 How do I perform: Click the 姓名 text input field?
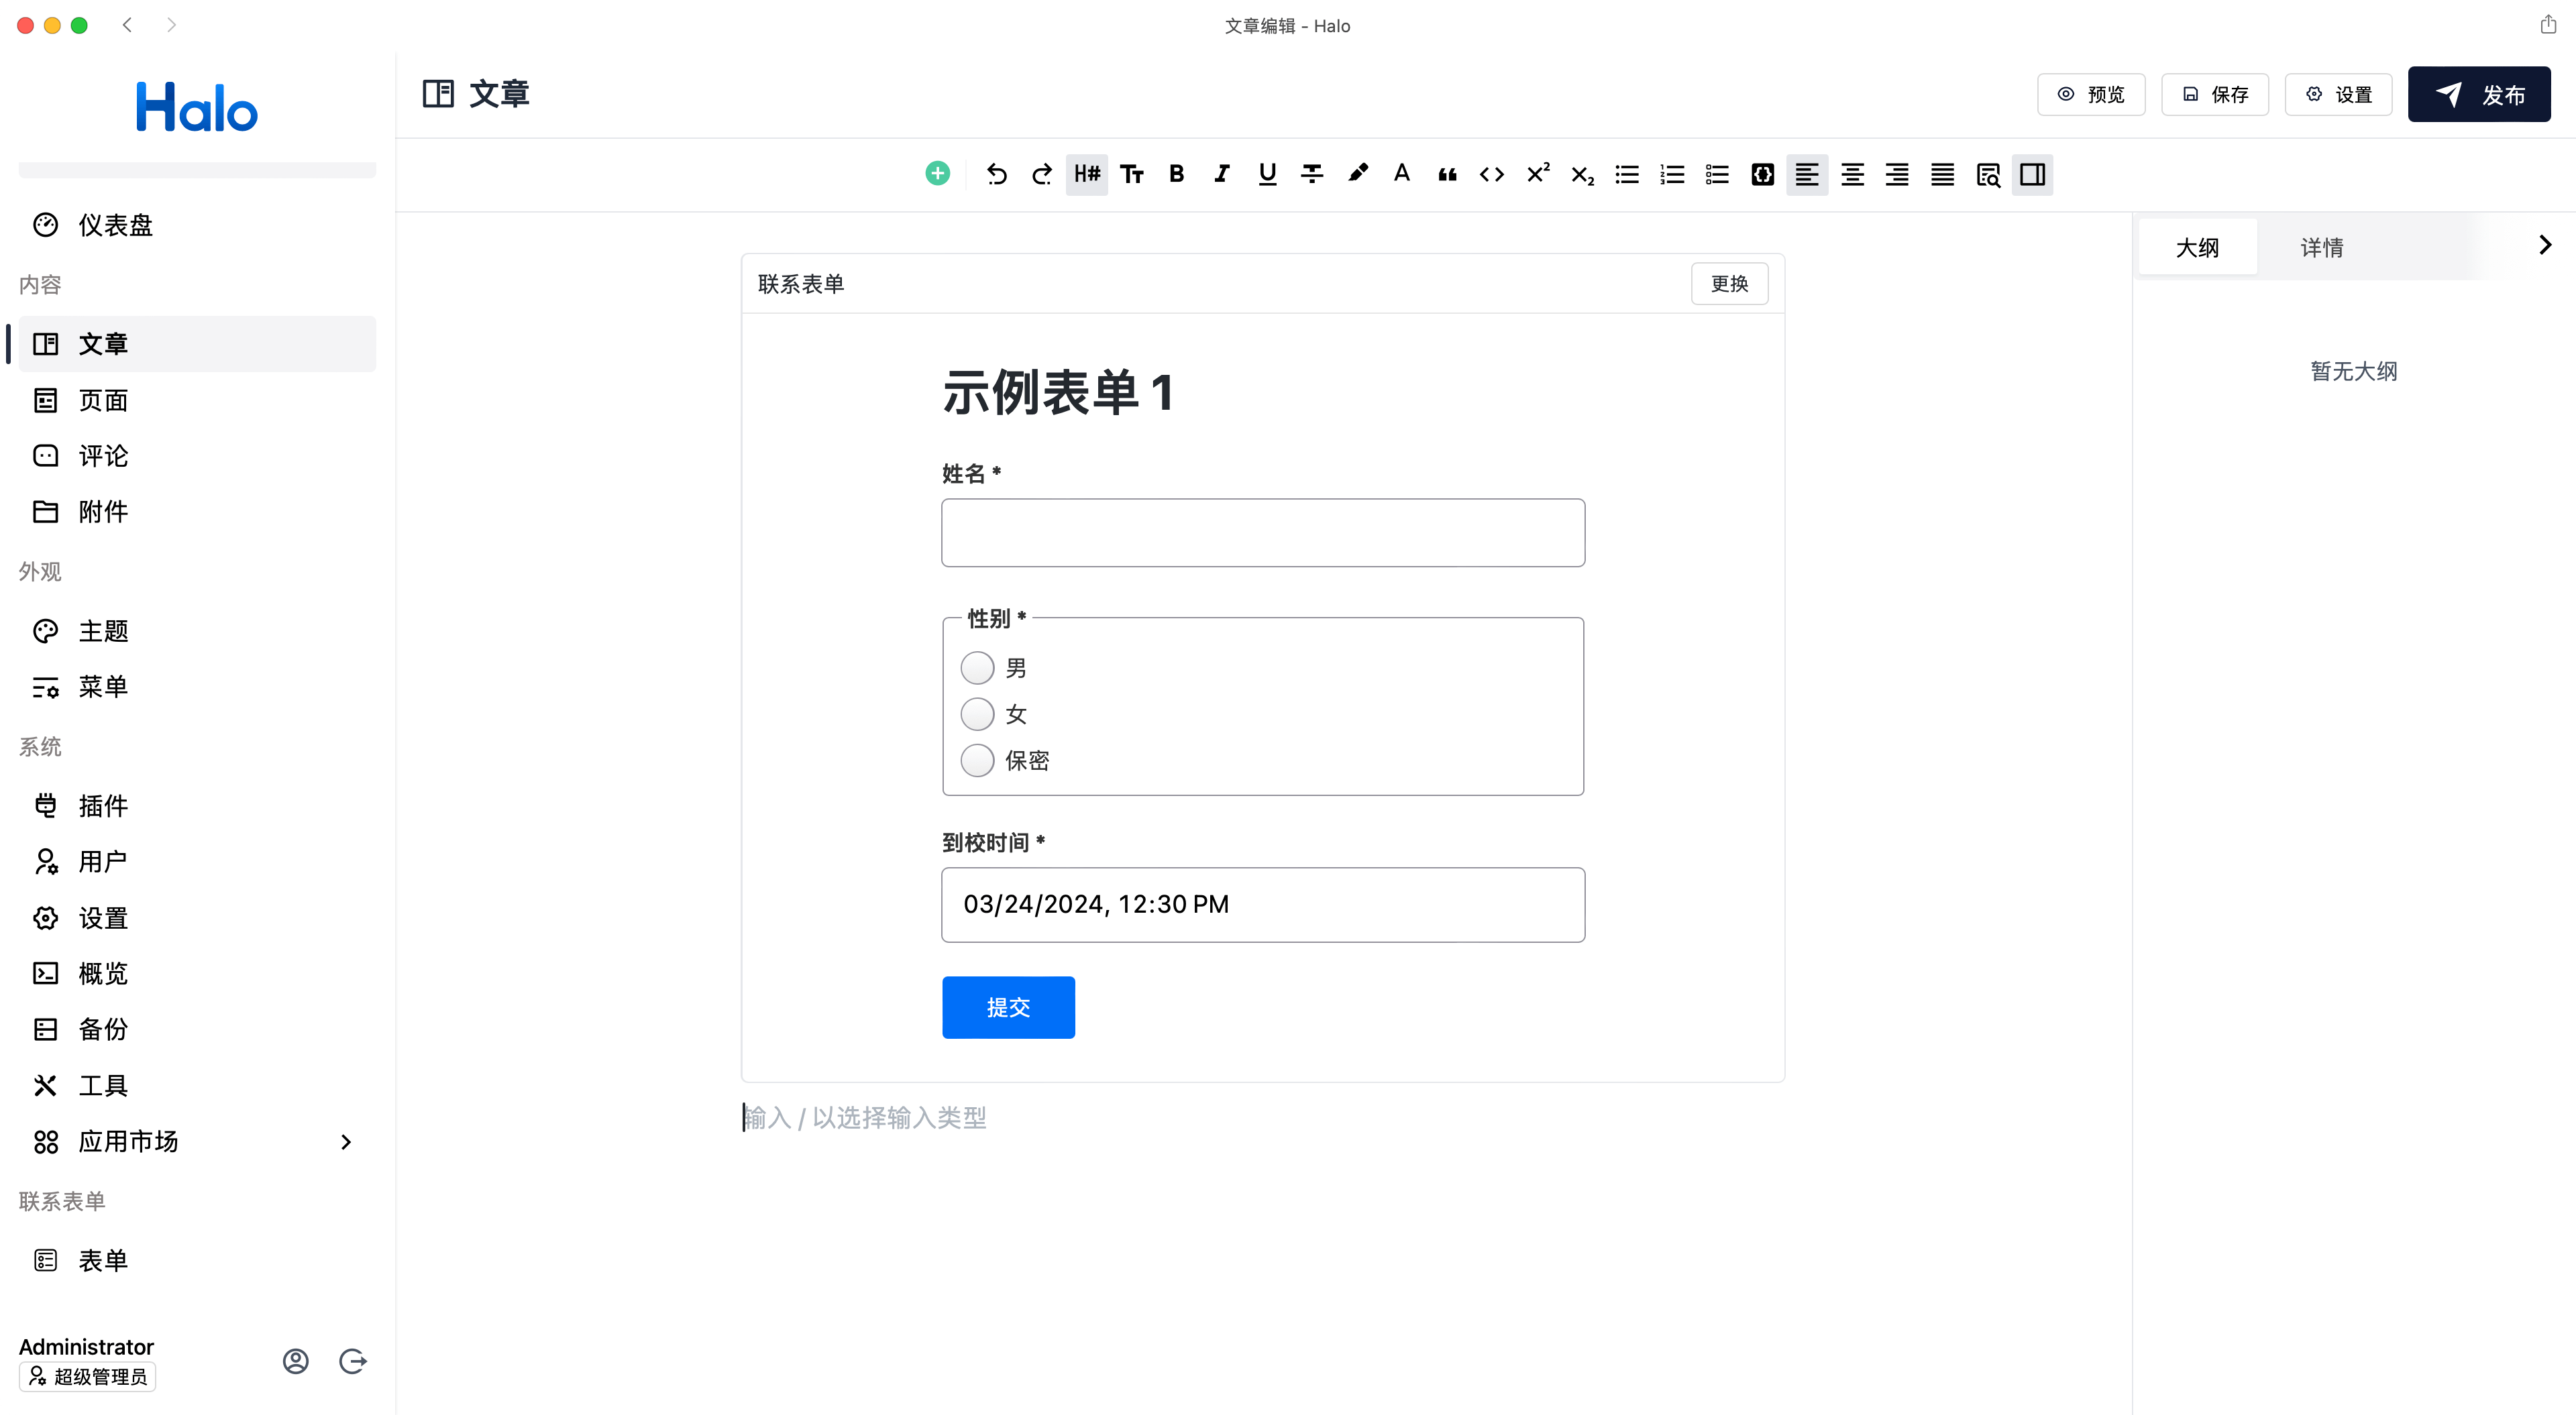point(1263,533)
